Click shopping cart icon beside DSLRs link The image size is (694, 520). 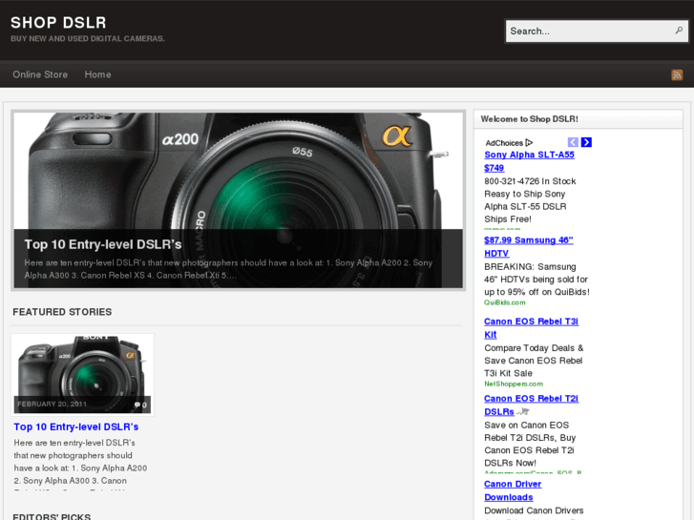point(523,411)
